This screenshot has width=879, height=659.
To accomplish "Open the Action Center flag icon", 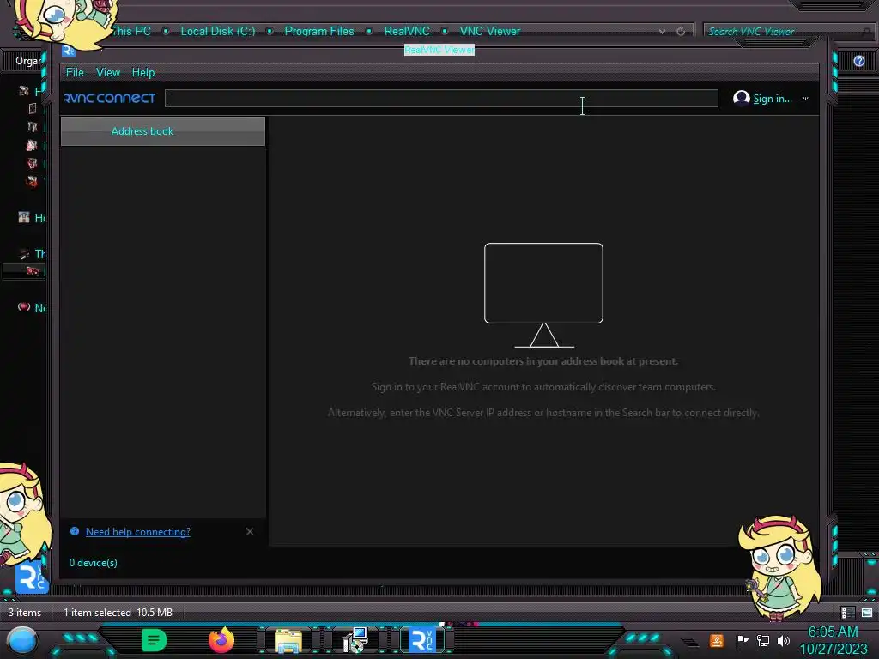I will click(742, 640).
